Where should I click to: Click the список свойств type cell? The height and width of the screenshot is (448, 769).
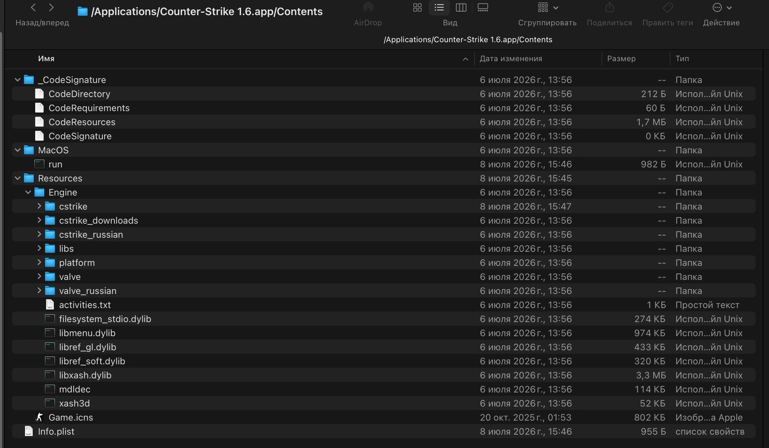(710, 431)
